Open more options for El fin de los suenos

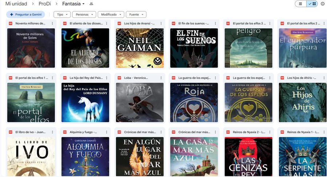coord(215,24)
